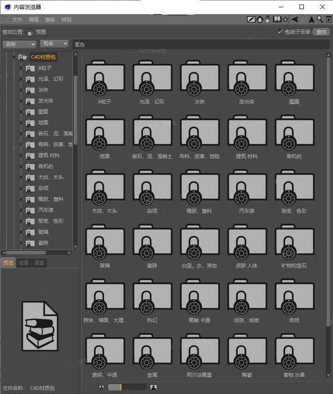Open the 名称 dropdown
This screenshot has height=394, width=333.
(x=20, y=44)
